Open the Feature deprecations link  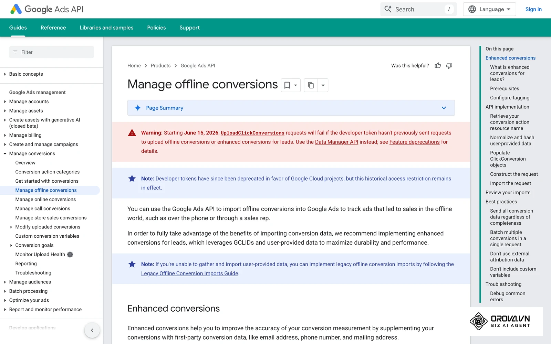pyautogui.click(x=414, y=142)
